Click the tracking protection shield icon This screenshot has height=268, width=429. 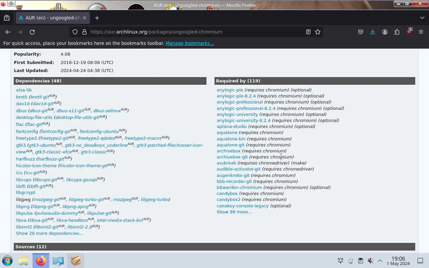(x=75, y=32)
